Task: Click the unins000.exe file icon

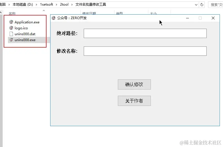Action: click(11, 40)
